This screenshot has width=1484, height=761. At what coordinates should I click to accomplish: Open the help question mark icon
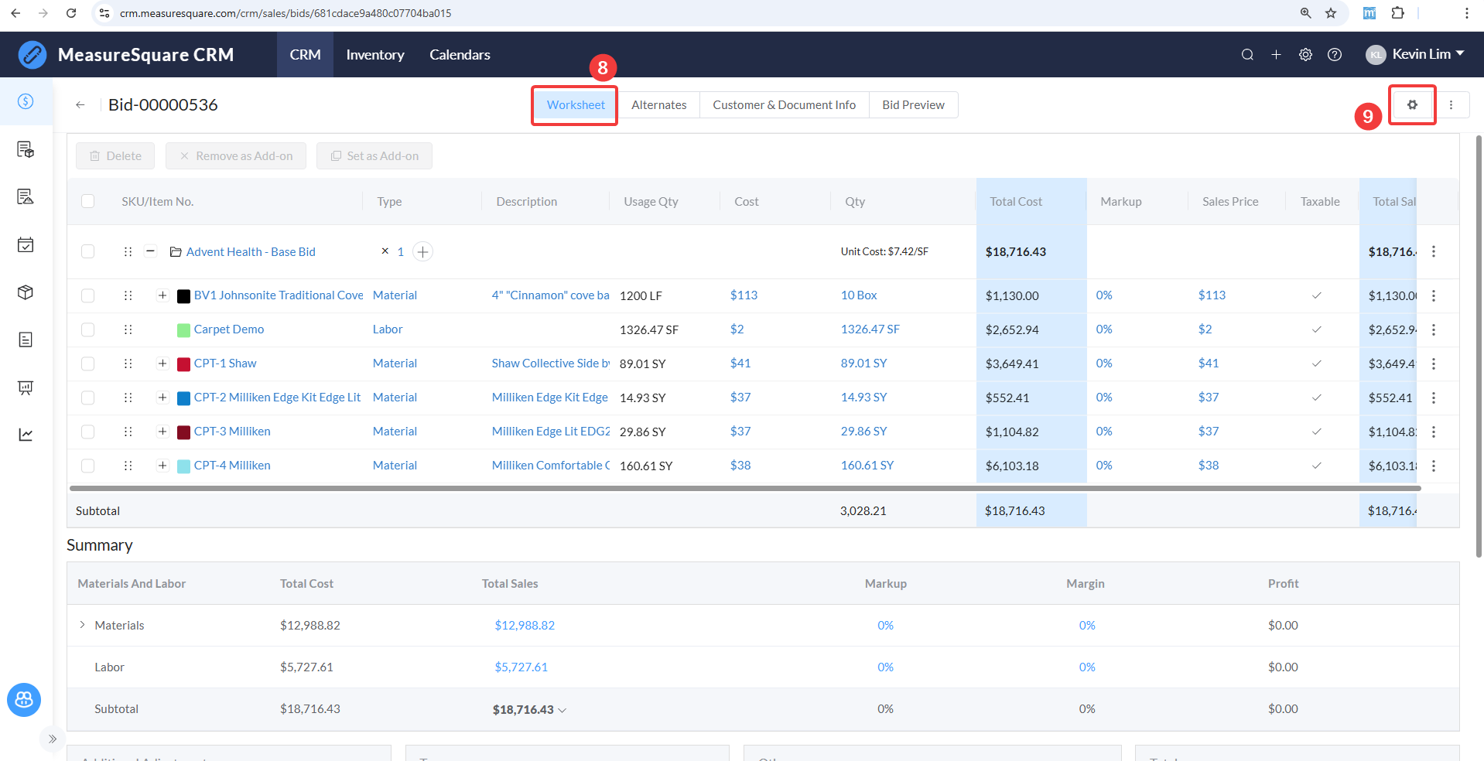click(x=1335, y=55)
